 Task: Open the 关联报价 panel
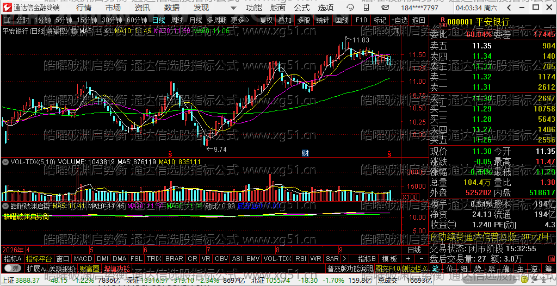62,268
